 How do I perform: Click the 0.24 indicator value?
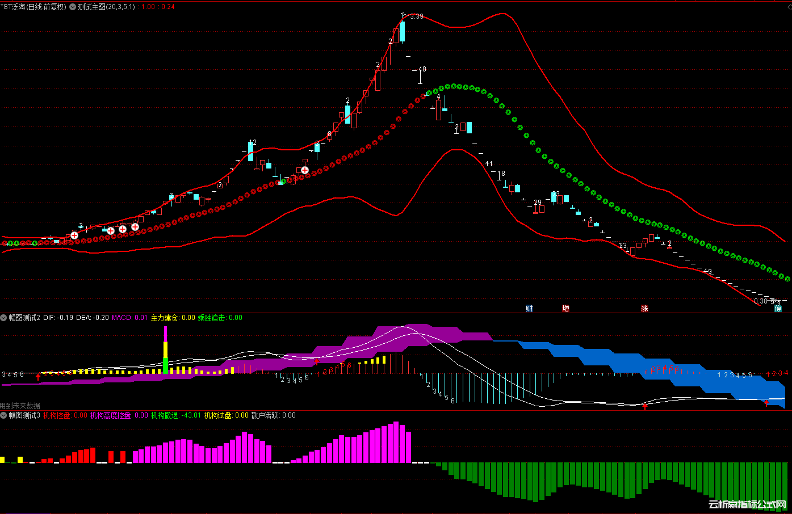pyautogui.click(x=168, y=7)
